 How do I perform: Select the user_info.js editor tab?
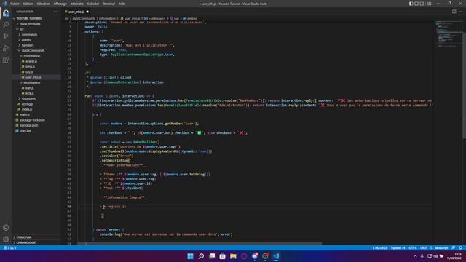pos(76,12)
